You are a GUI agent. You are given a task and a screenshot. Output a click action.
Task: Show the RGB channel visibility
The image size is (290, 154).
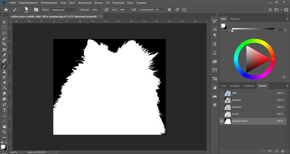(221, 93)
